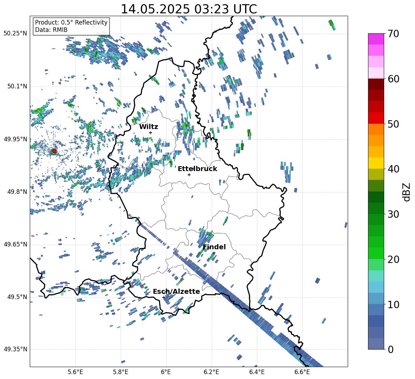Click the 6.6°E longitude label

pos(302,372)
